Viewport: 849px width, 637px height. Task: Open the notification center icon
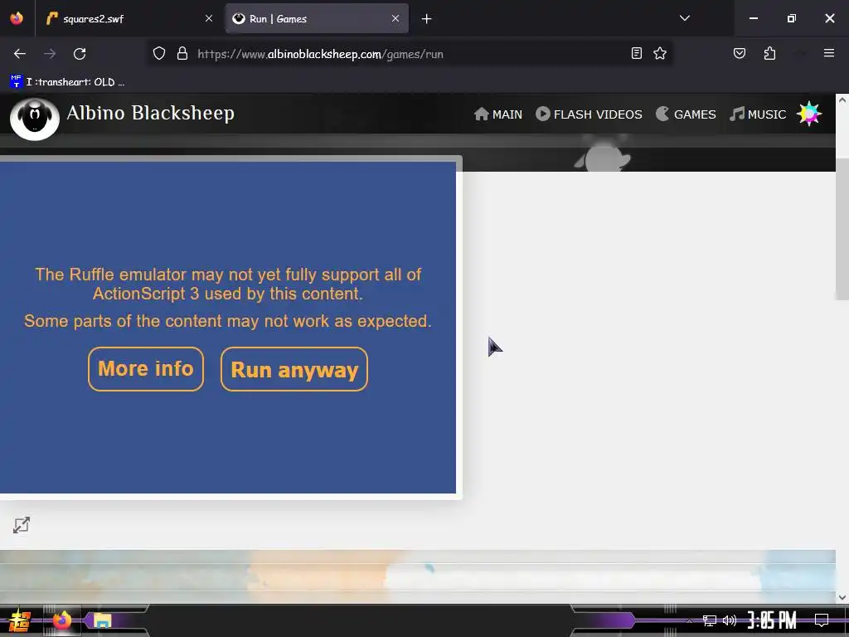click(x=822, y=620)
